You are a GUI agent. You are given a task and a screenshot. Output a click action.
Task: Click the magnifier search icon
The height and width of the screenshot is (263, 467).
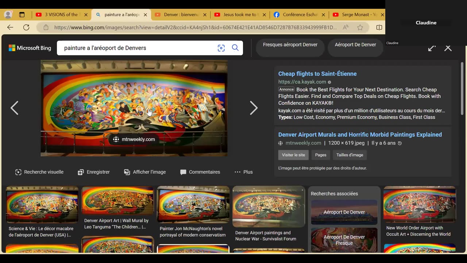point(235,48)
